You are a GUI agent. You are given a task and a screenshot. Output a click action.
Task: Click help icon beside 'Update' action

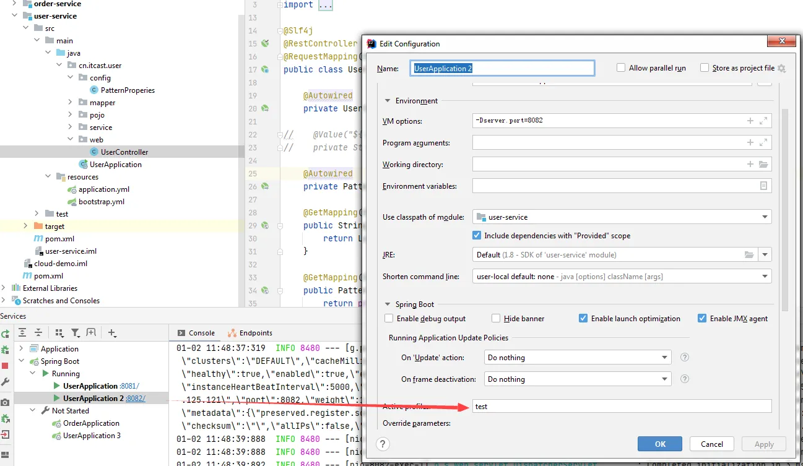point(685,357)
